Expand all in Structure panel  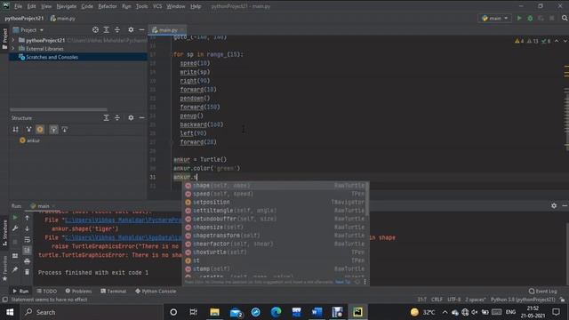pos(106,118)
